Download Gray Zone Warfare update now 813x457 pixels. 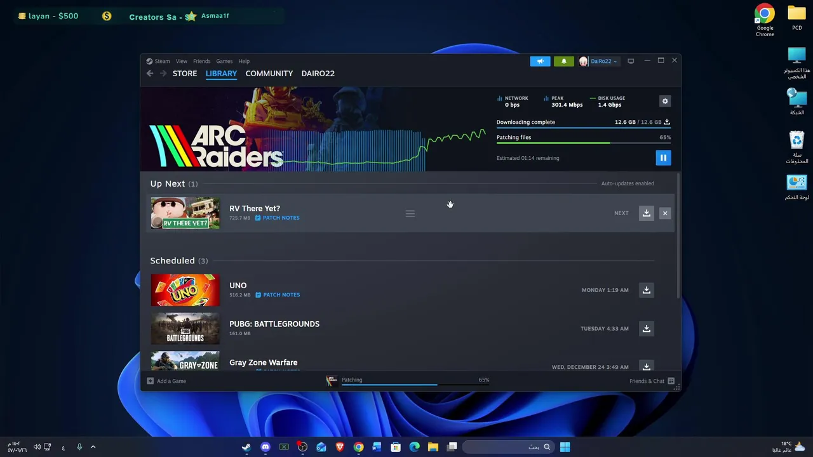(x=646, y=366)
